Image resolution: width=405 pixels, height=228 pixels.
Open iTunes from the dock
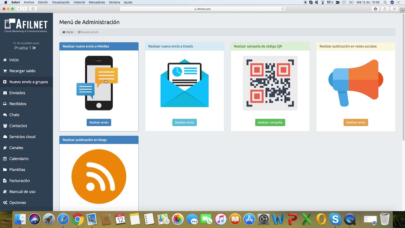(221, 219)
